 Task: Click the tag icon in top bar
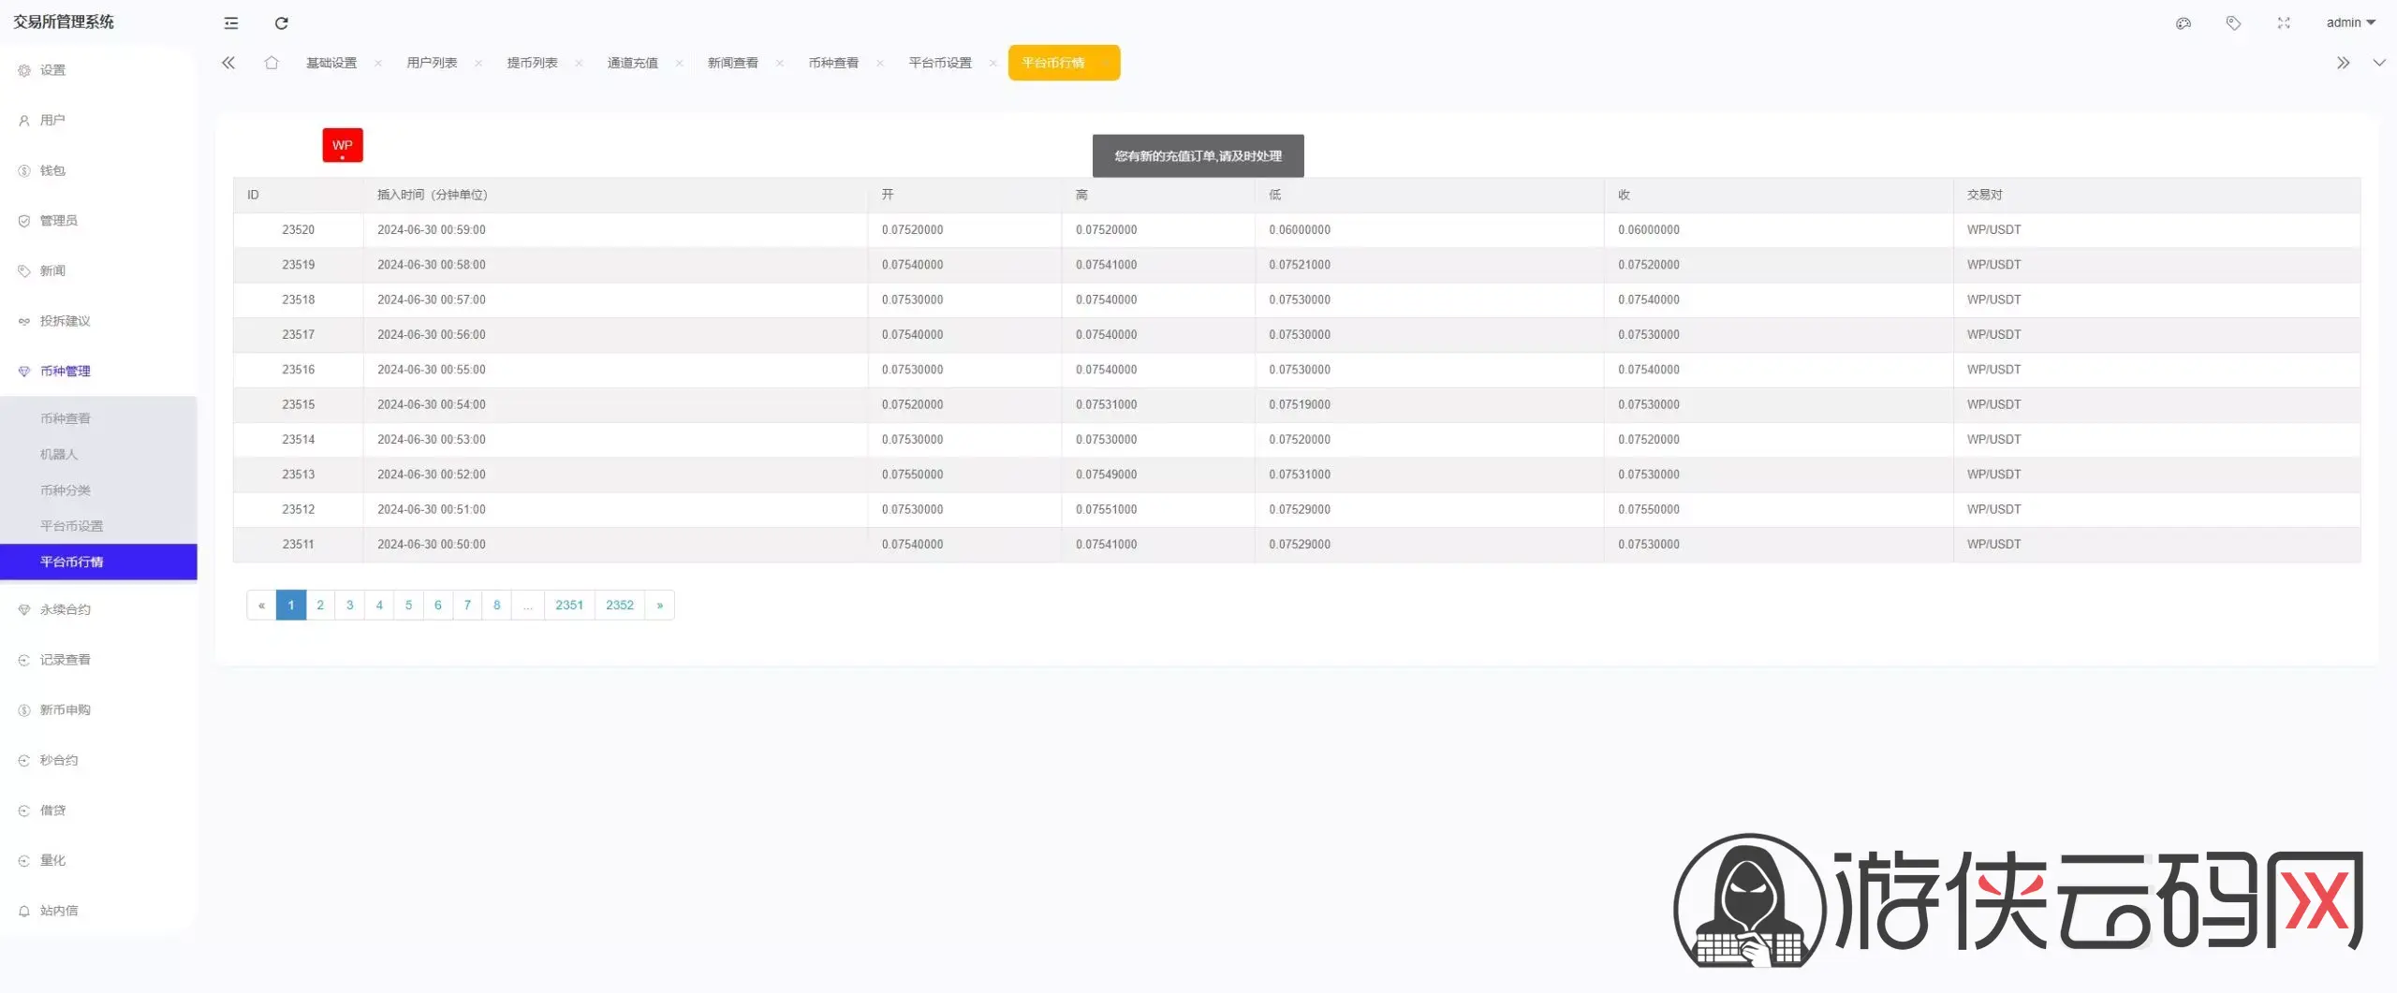coord(2233,23)
